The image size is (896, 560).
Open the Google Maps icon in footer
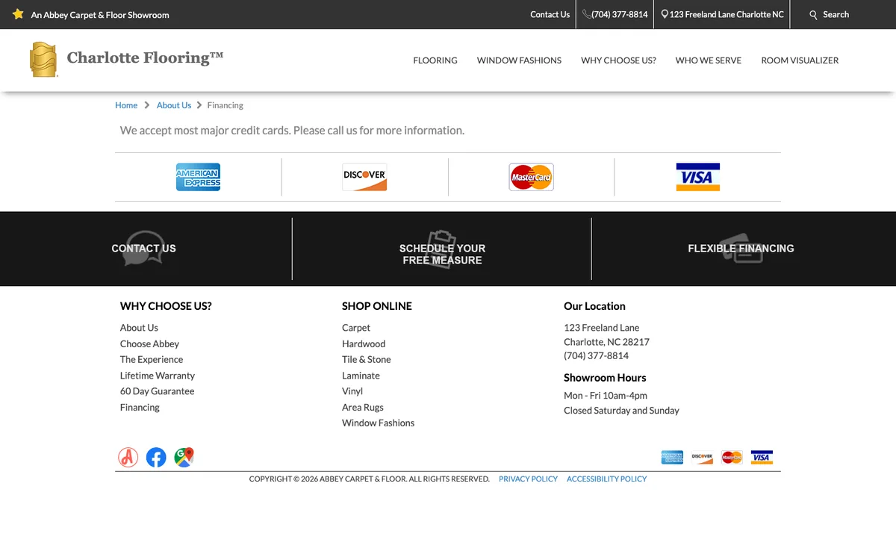pyautogui.click(x=184, y=457)
